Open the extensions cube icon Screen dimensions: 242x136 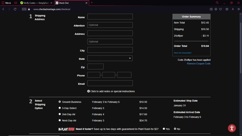227,9
